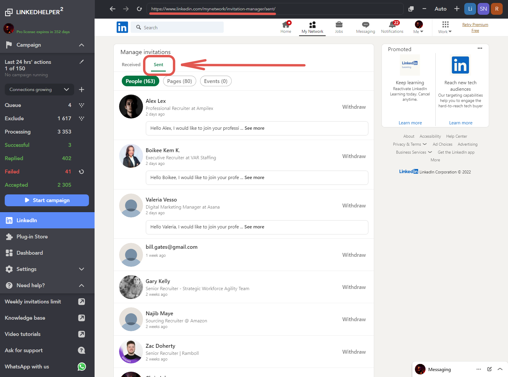Compose new message in Messaging bar
Viewport: 508px width, 377px height.
click(x=489, y=369)
